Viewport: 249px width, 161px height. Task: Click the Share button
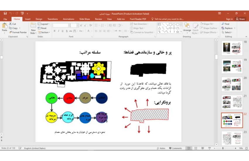click(240, 19)
